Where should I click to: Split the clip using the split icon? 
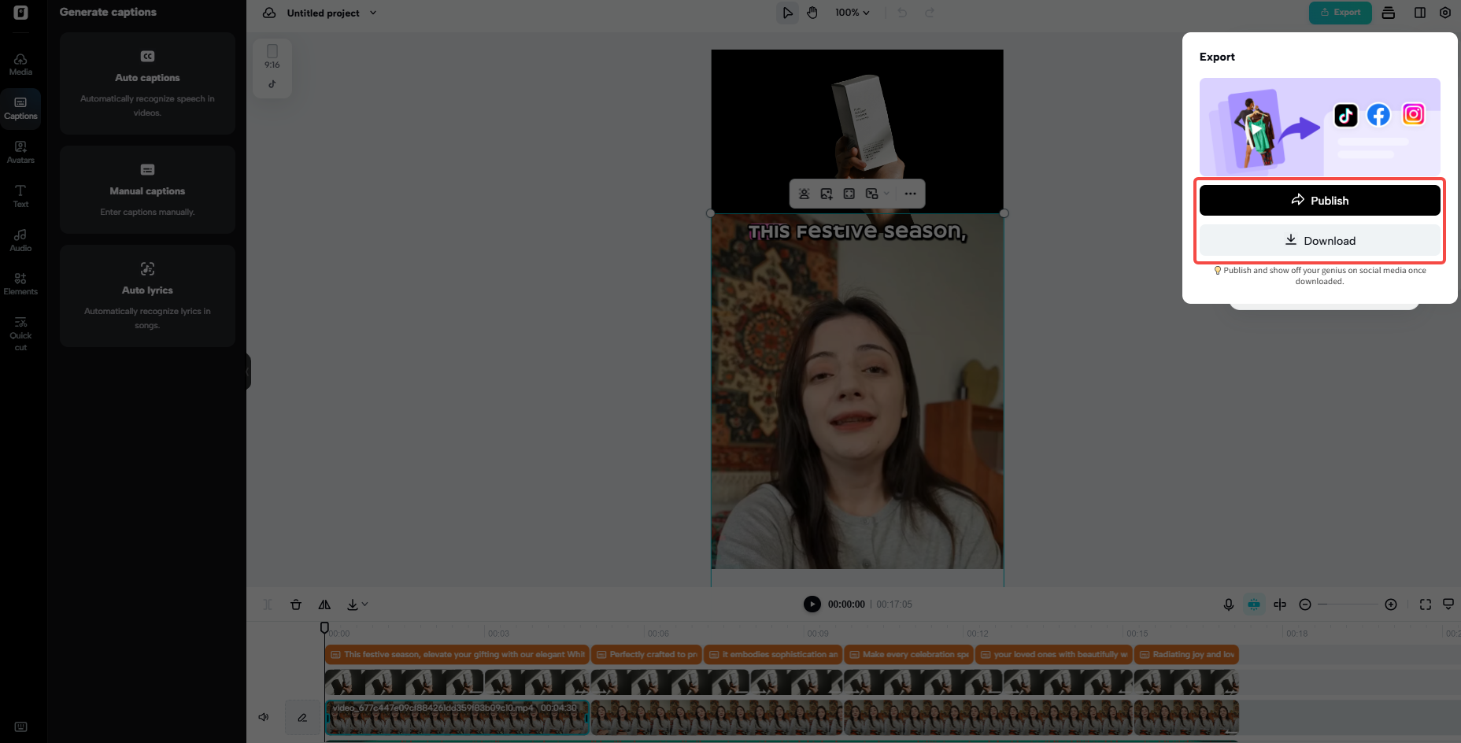coord(267,604)
